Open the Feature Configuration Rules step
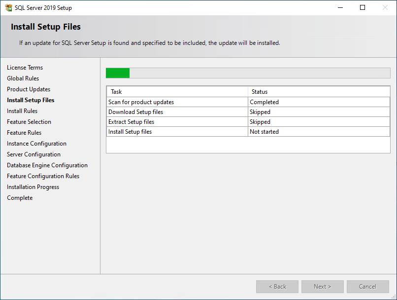This screenshot has height=300, width=397. (42, 176)
